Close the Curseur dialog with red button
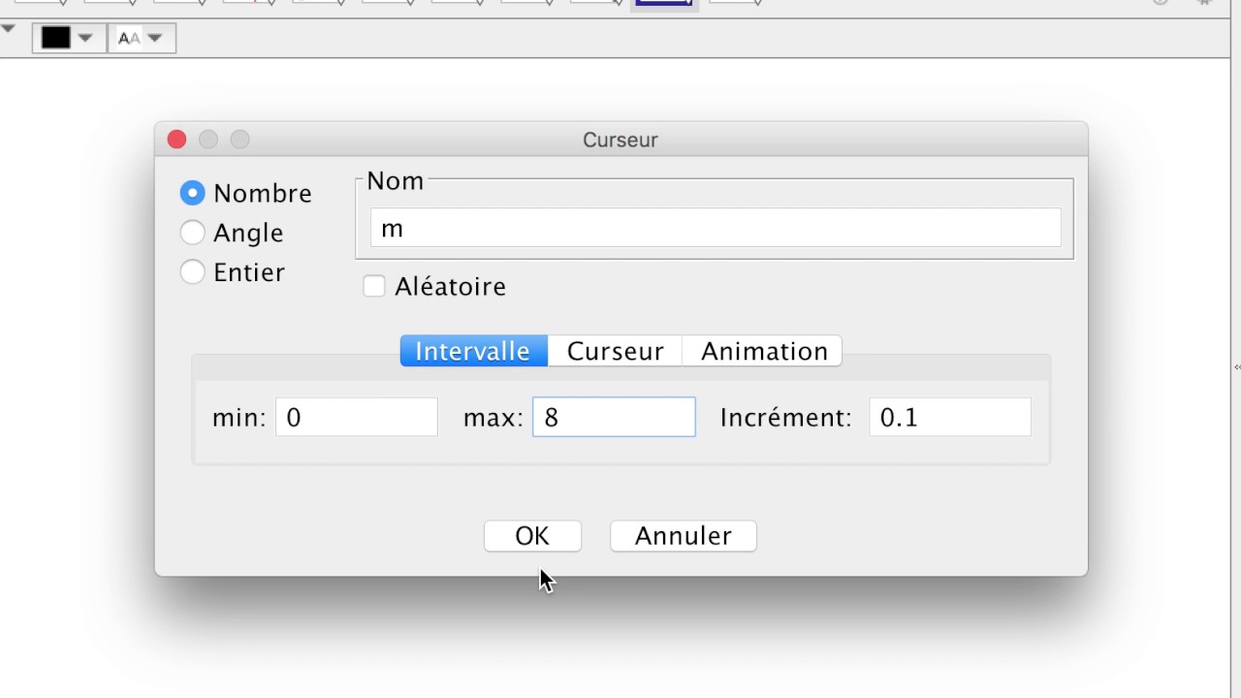Viewport: 1241px width, 698px height. point(176,140)
